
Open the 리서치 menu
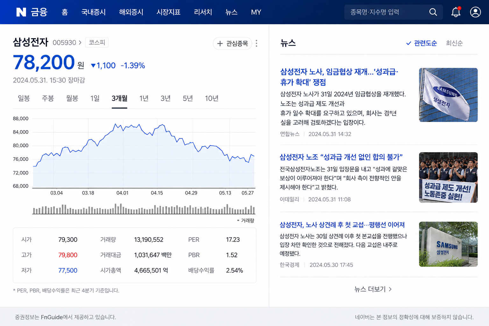203,12
